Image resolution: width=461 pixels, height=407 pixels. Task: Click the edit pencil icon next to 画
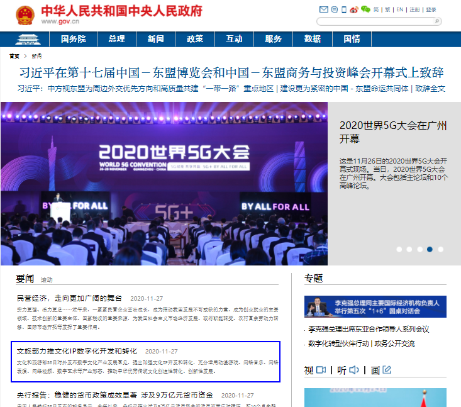tap(387, 370)
